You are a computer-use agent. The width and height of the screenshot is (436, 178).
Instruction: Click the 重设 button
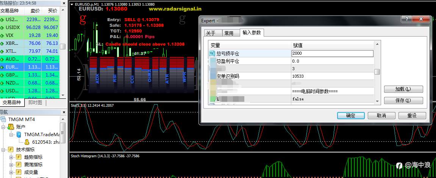click(412, 115)
